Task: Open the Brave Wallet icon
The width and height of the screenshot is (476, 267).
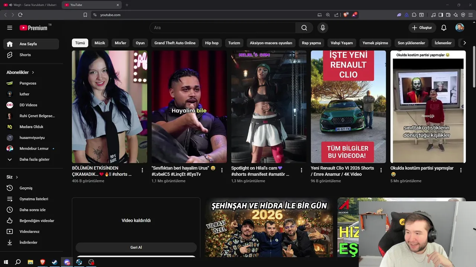Action: pyautogui.click(x=448, y=15)
